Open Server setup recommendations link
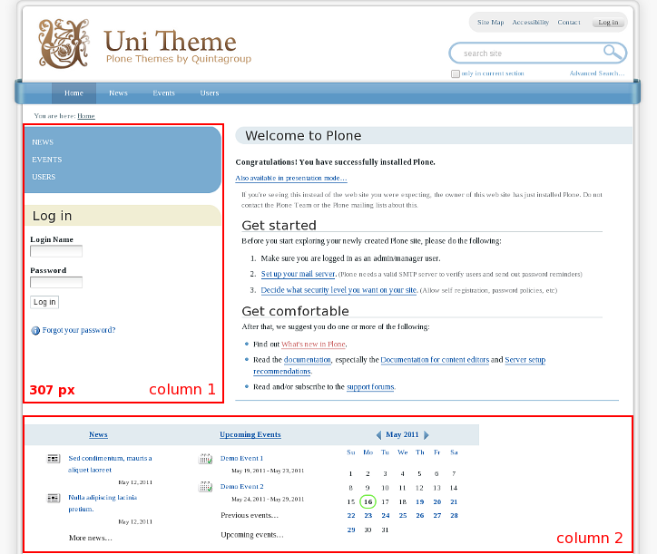Image resolution: width=657 pixels, height=554 pixels. [x=525, y=360]
